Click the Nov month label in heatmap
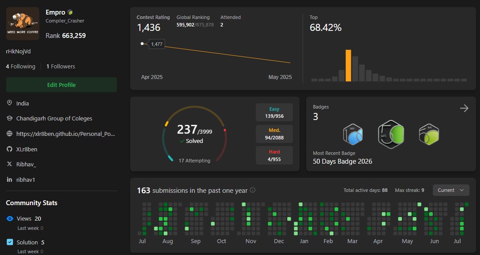This screenshot has width=480, height=255. tap(251, 241)
